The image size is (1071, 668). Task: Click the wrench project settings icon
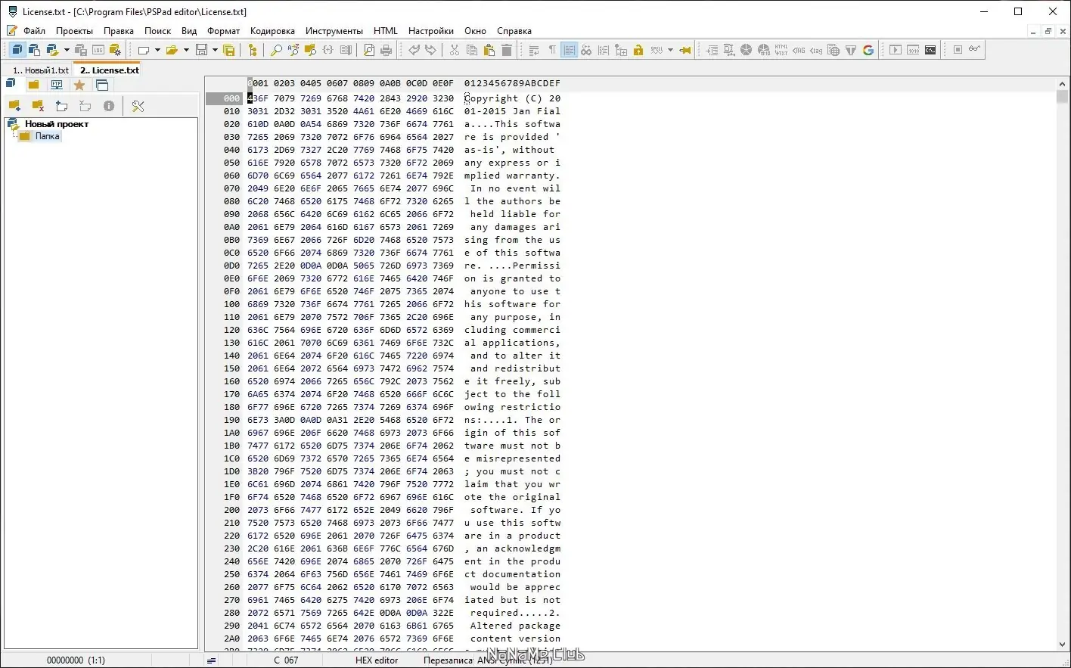pyautogui.click(x=138, y=106)
